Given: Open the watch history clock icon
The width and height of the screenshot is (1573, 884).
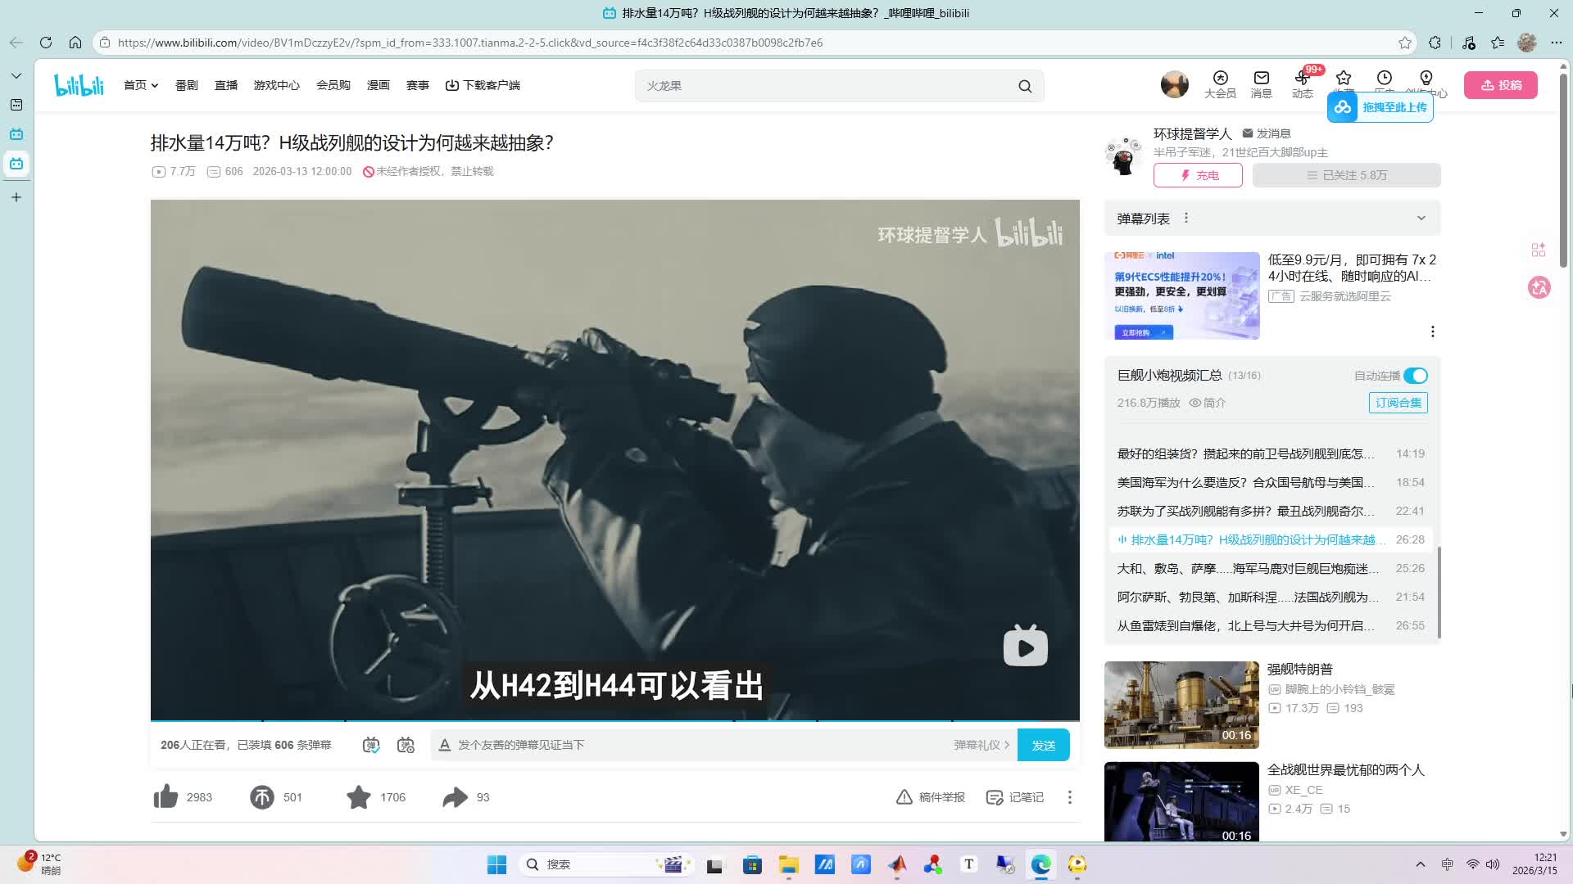Looking at the screenshot, I should 1384,78.
